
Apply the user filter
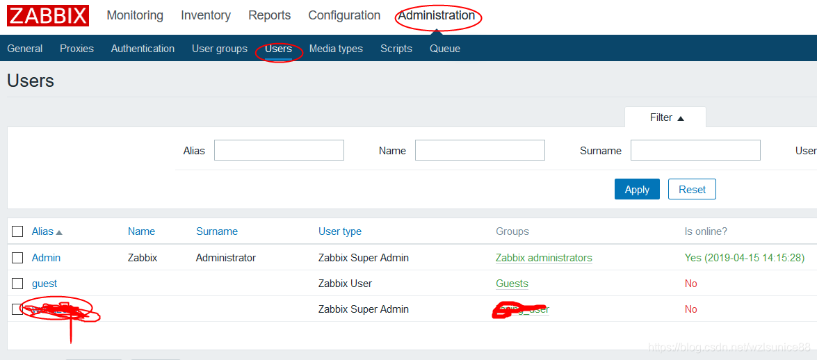[x=637, y=189]
